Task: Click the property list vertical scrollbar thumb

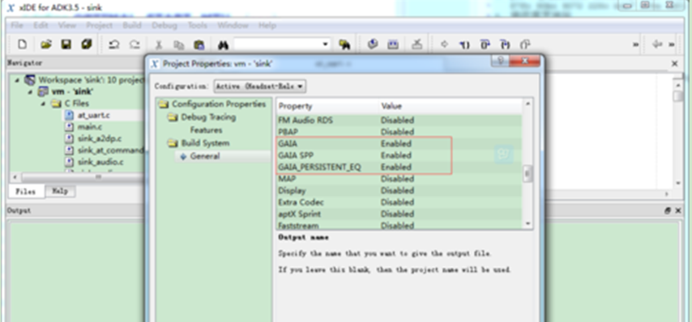Action: click(x=528, y=174)
